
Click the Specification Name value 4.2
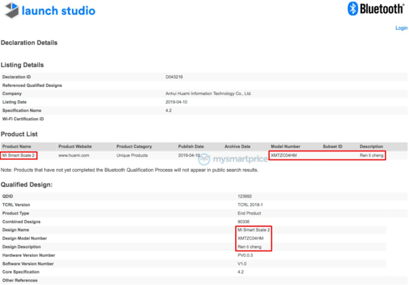tap(168, 111)
